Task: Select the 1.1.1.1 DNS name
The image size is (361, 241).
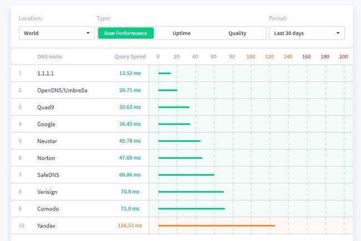Action: 46,73
